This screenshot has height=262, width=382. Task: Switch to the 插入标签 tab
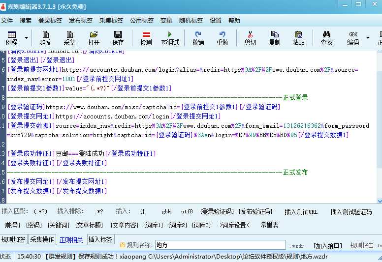[100, 239]
